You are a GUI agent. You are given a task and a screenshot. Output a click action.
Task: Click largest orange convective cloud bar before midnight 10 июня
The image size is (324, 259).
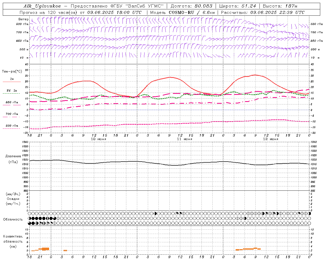(x=46, y=249)
